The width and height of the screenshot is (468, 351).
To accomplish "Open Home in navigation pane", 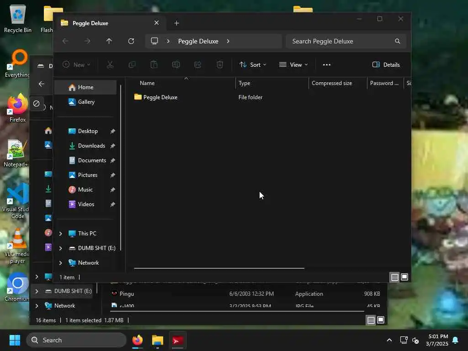I will coord(86,87).
